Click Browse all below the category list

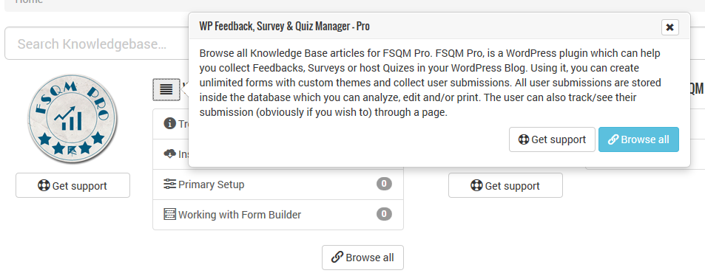(362, 258)
